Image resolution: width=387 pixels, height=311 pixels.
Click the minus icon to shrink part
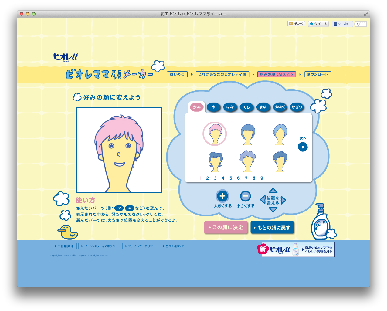[x=245, y=196]
